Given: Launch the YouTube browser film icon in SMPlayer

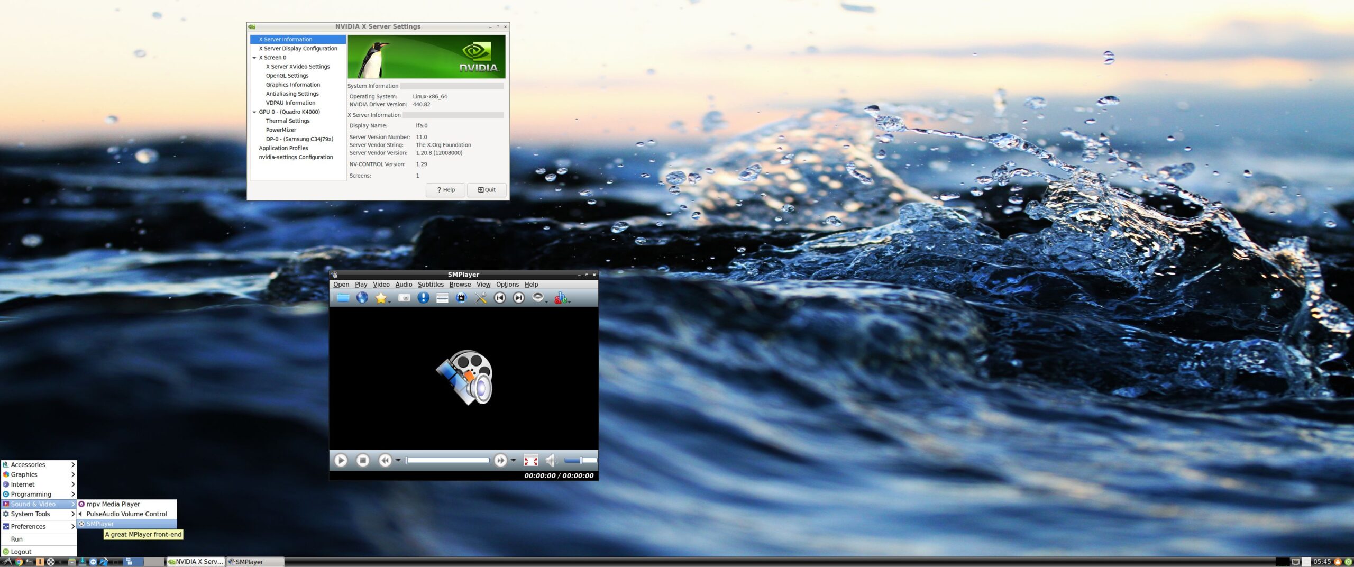Looking at the screenshot, I should pos(461,298).
